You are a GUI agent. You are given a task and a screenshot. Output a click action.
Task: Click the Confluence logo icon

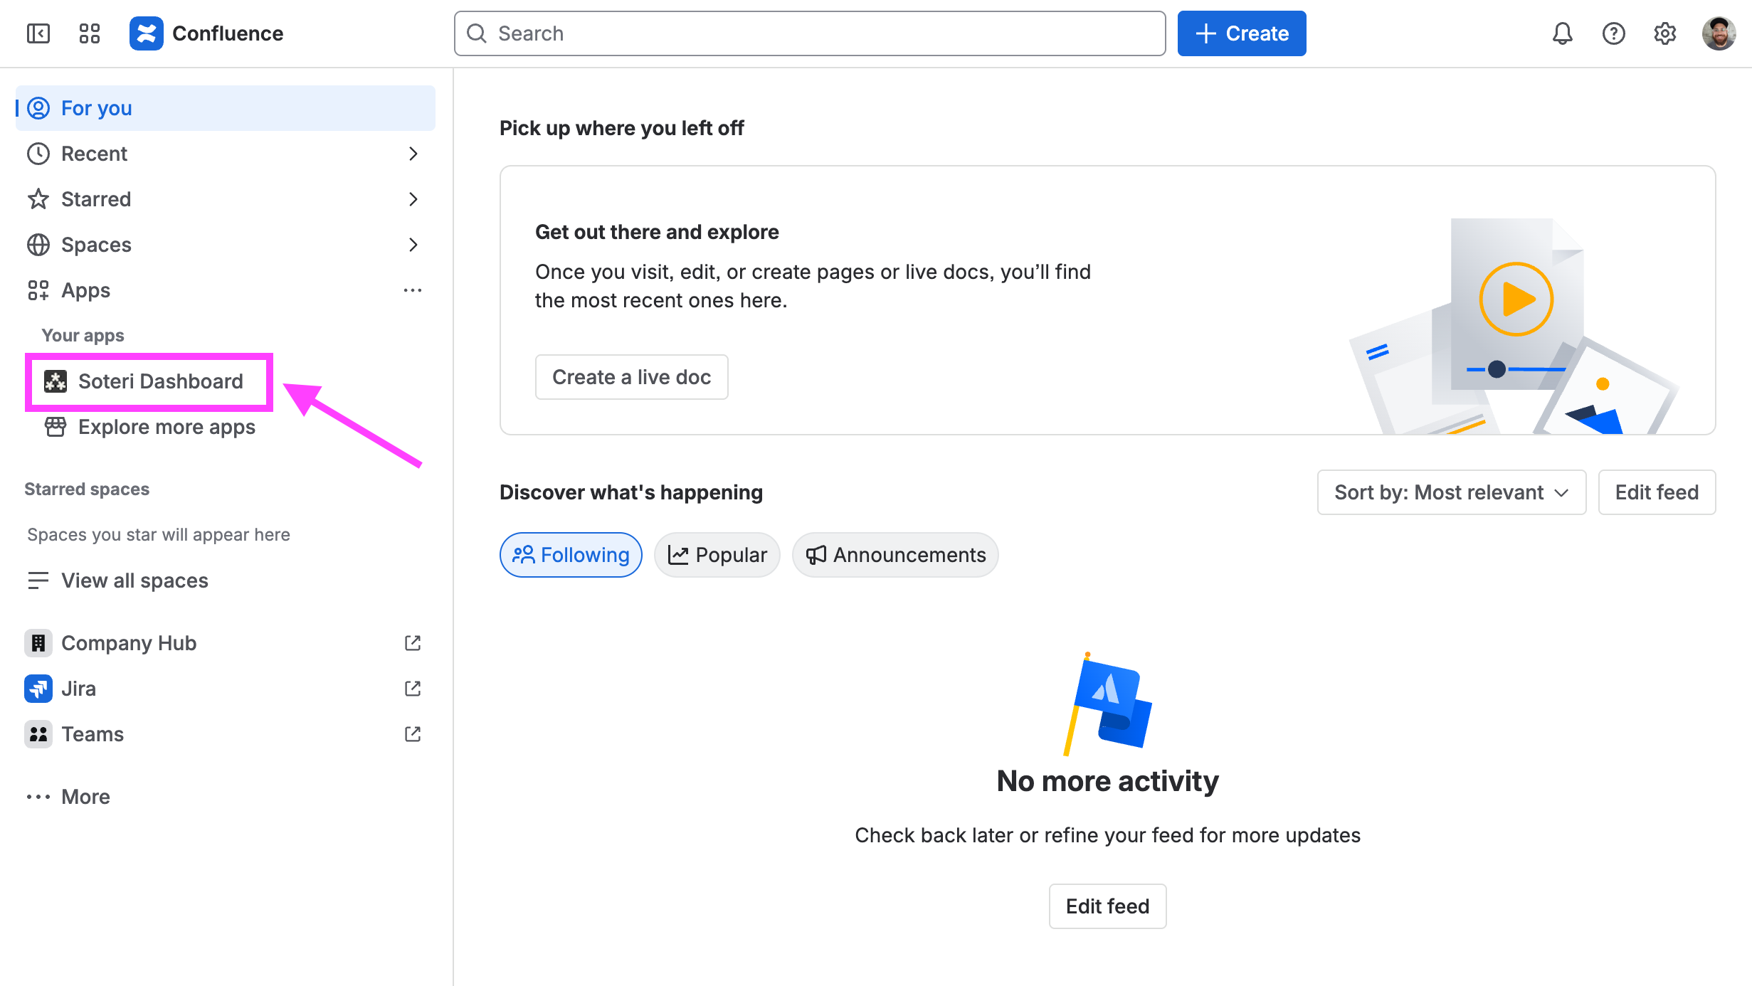146,33
